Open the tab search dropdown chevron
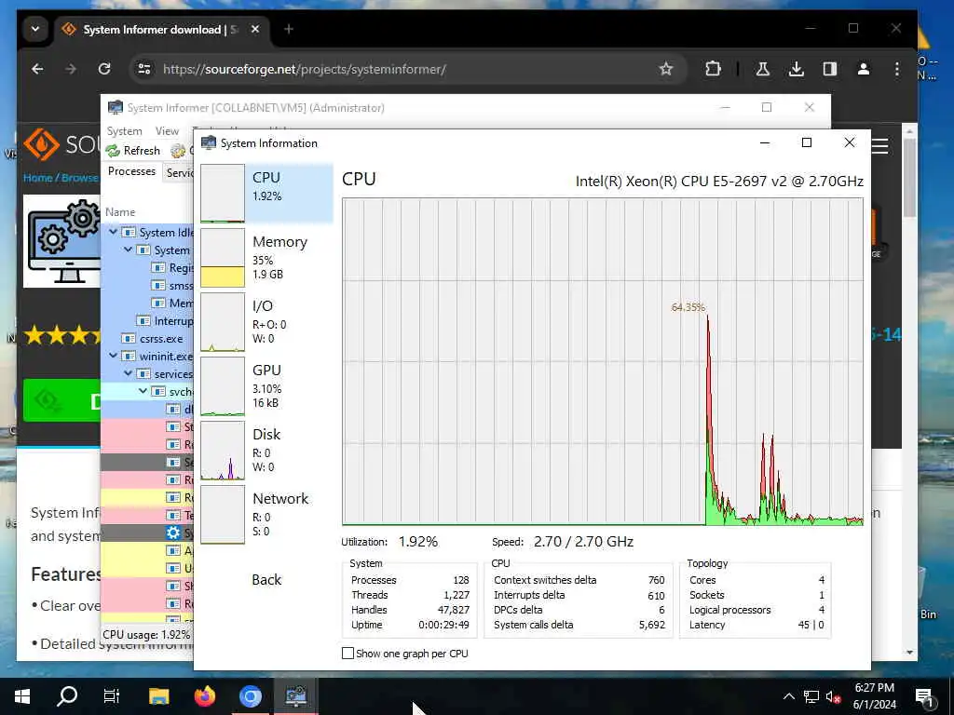Image resolution: width=954 pixels, height=715 pixels. 35,29
